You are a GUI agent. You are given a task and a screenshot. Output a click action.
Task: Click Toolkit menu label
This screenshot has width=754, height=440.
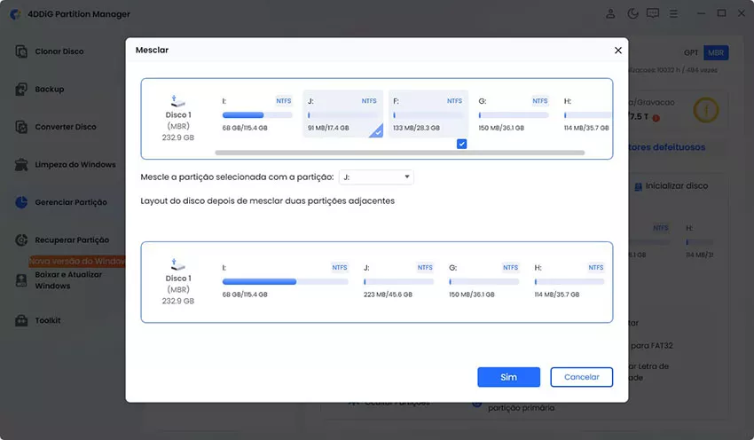48,320
